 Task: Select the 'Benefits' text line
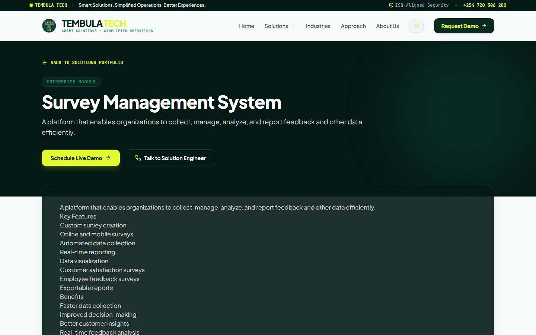click(x=72, y=297)
